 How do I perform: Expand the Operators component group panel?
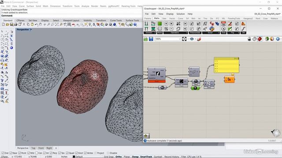tap(176, 33)
